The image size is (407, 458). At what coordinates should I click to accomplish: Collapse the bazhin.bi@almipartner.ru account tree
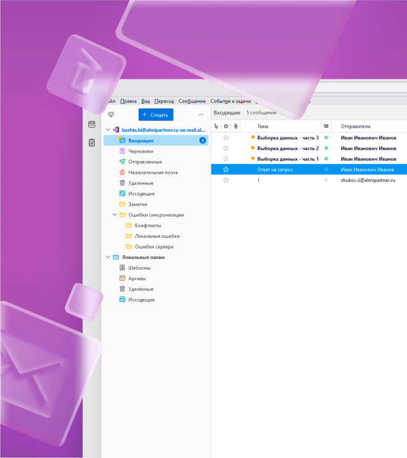pyautogui.click(x=107, y=130)
